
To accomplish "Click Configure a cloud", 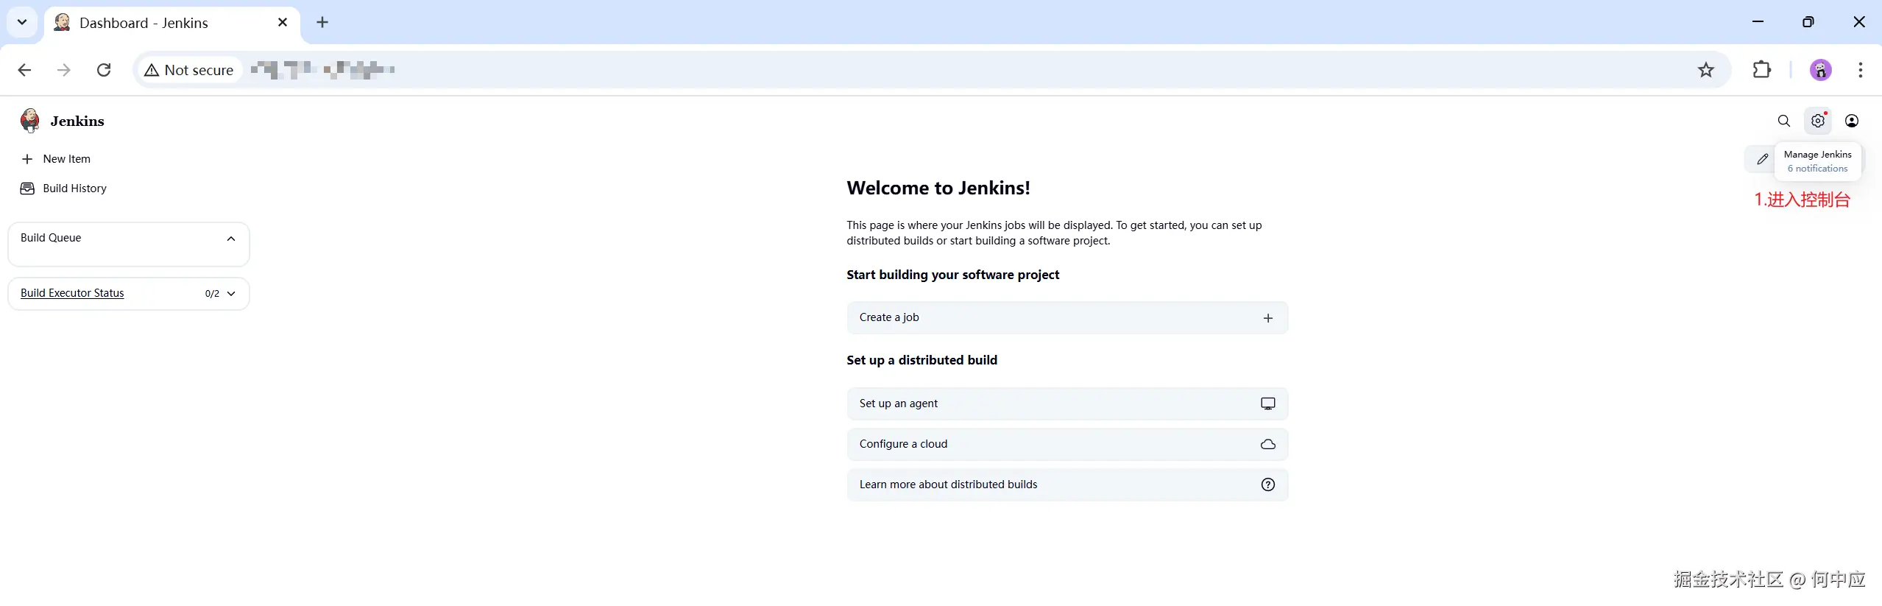I will [x=1067, y=444].
